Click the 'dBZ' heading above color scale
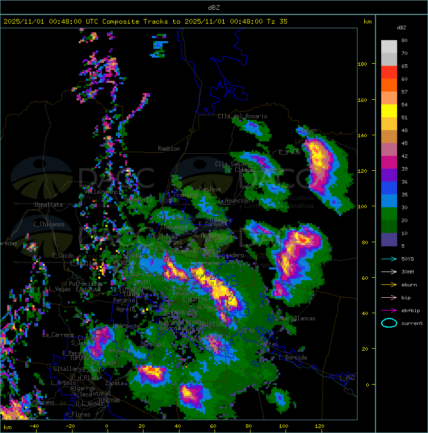 click(x=401, y=28)
